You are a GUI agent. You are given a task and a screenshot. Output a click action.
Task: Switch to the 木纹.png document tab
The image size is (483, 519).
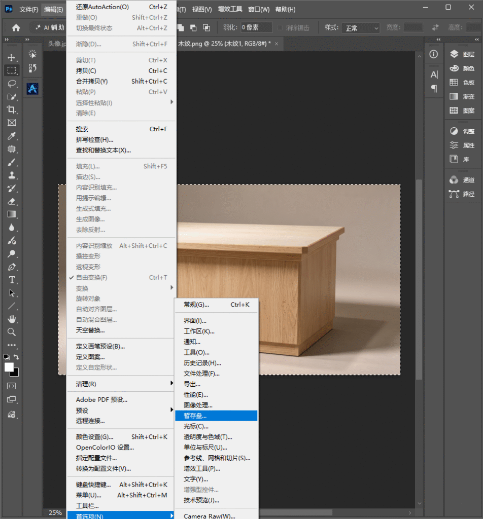(x=225, y=44)
